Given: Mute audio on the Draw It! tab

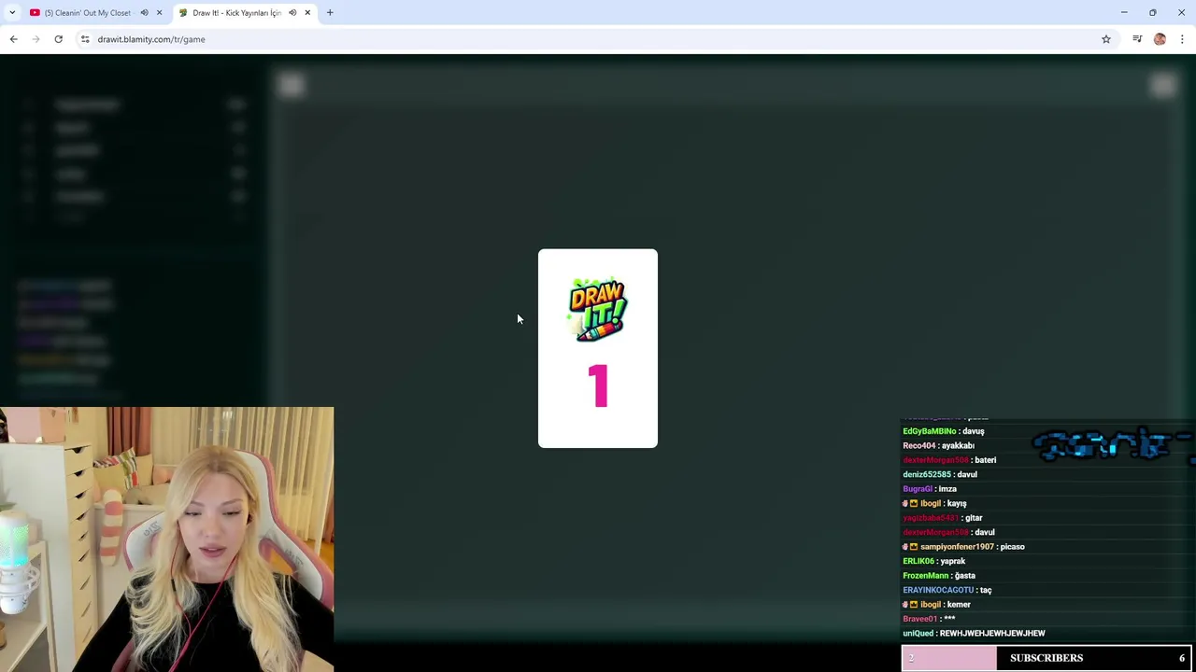Looking at the screenshot, I should point(292,12).
